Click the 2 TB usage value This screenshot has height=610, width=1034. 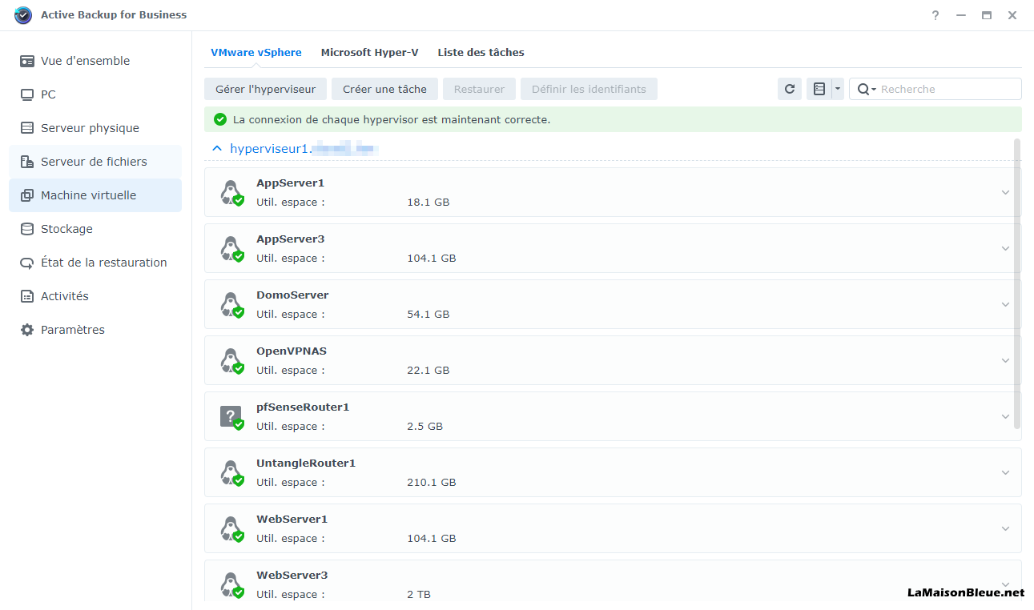coord(419,595)
